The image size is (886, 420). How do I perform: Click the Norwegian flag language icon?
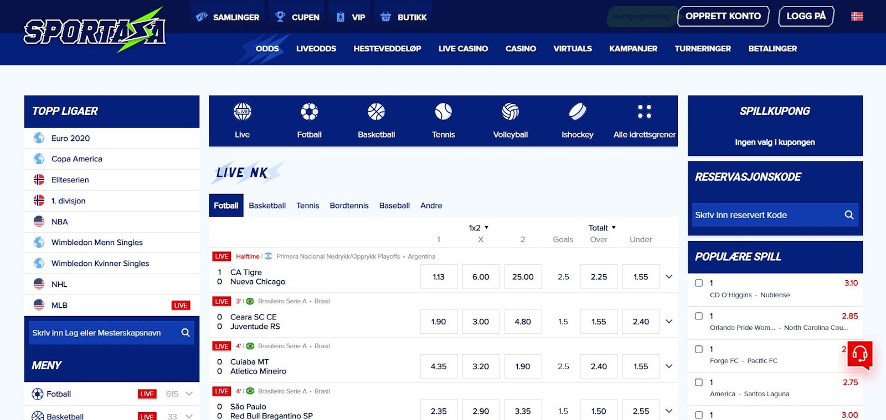click(x=857, y=17)
